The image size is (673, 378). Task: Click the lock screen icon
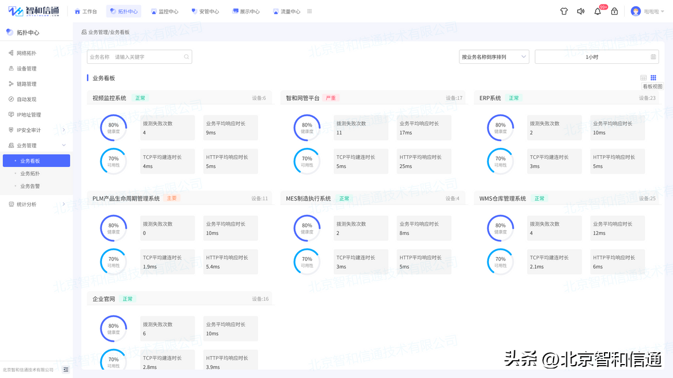point(614,11)
